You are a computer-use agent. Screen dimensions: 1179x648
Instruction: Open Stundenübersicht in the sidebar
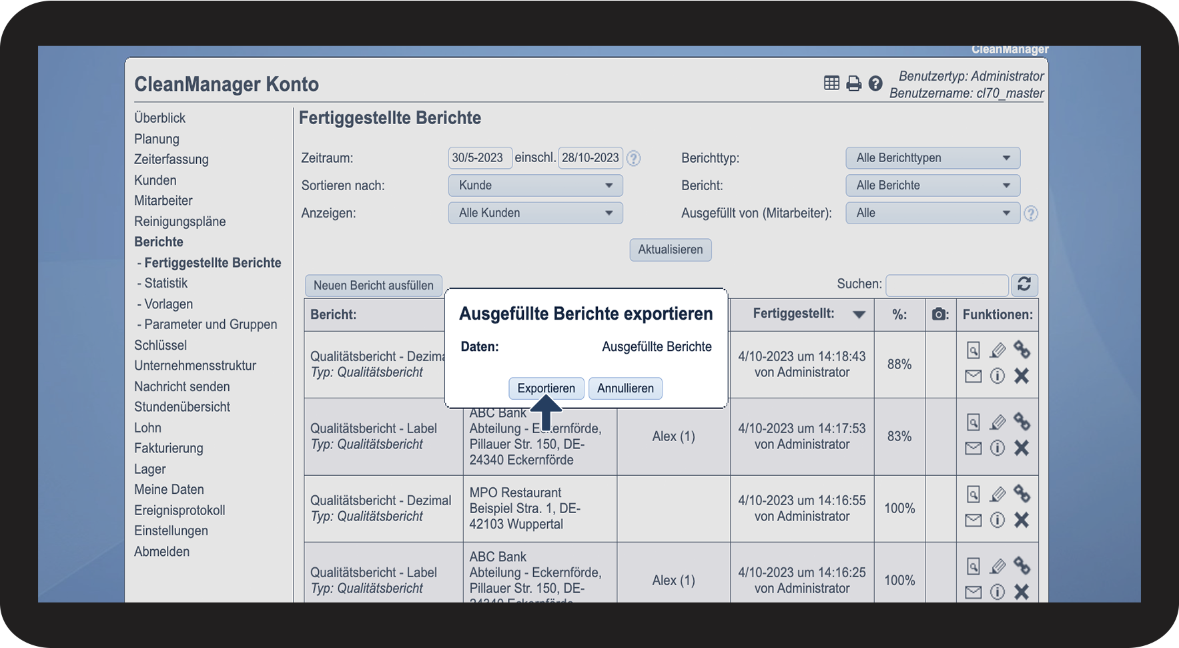pos(182,407)
